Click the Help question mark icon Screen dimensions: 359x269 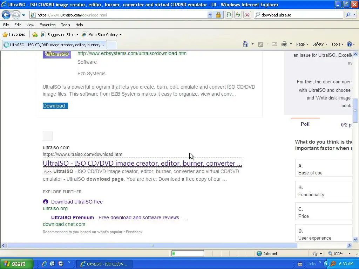click(350, 44)
